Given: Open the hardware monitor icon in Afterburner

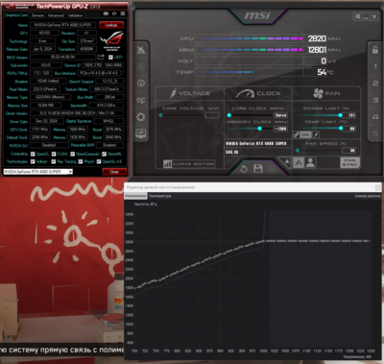Looking at the screenshot, I should (141, 133).
